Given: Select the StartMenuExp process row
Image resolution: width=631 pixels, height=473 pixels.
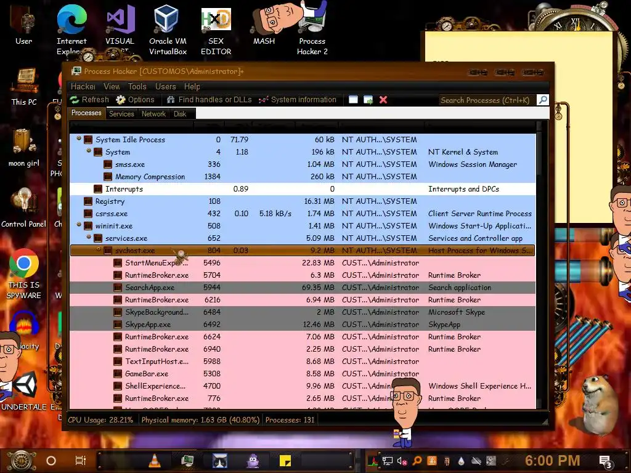Looking at the screenshot, I should 303,263.
